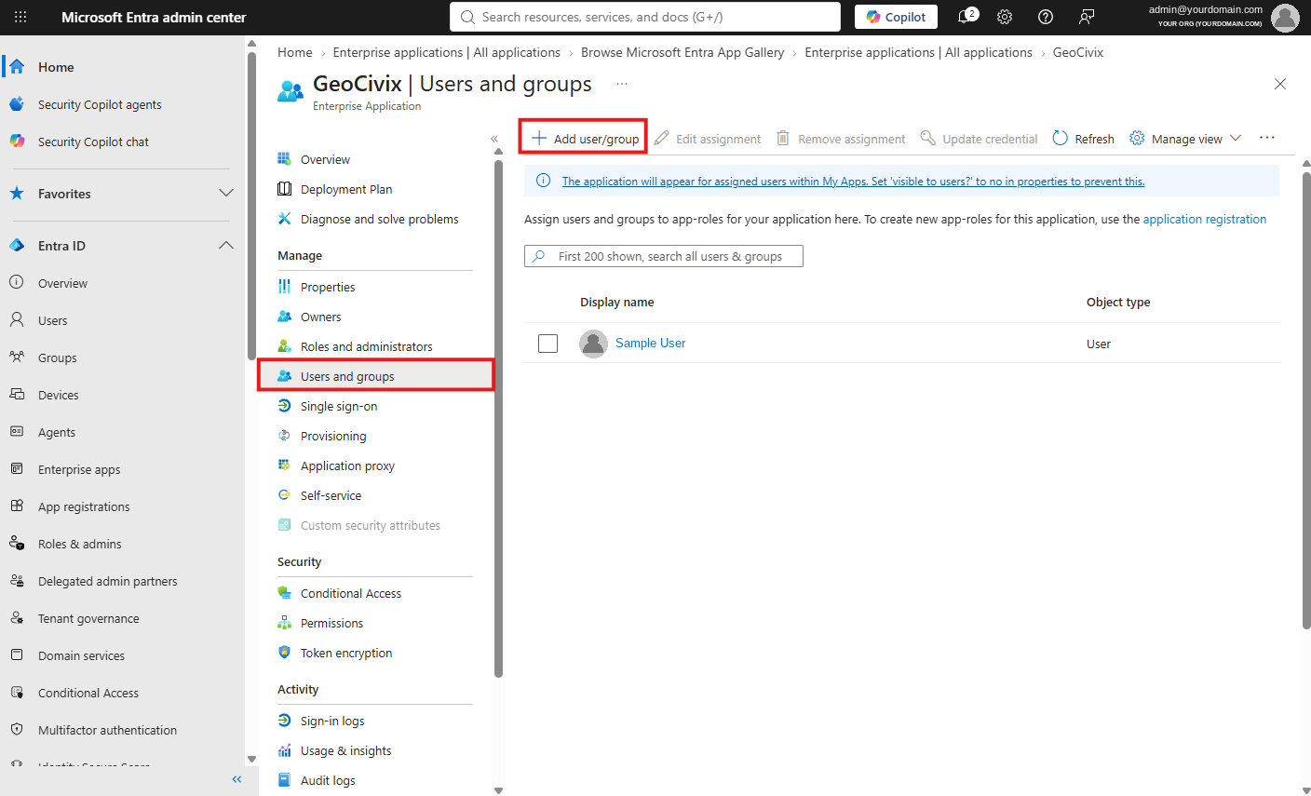This screenshot has width=1311, height=796.
Task: Click Home in the breadcrumb
Action: point(295,52)
